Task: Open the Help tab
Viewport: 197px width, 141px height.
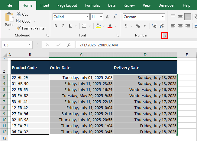Action: (186, 5)
